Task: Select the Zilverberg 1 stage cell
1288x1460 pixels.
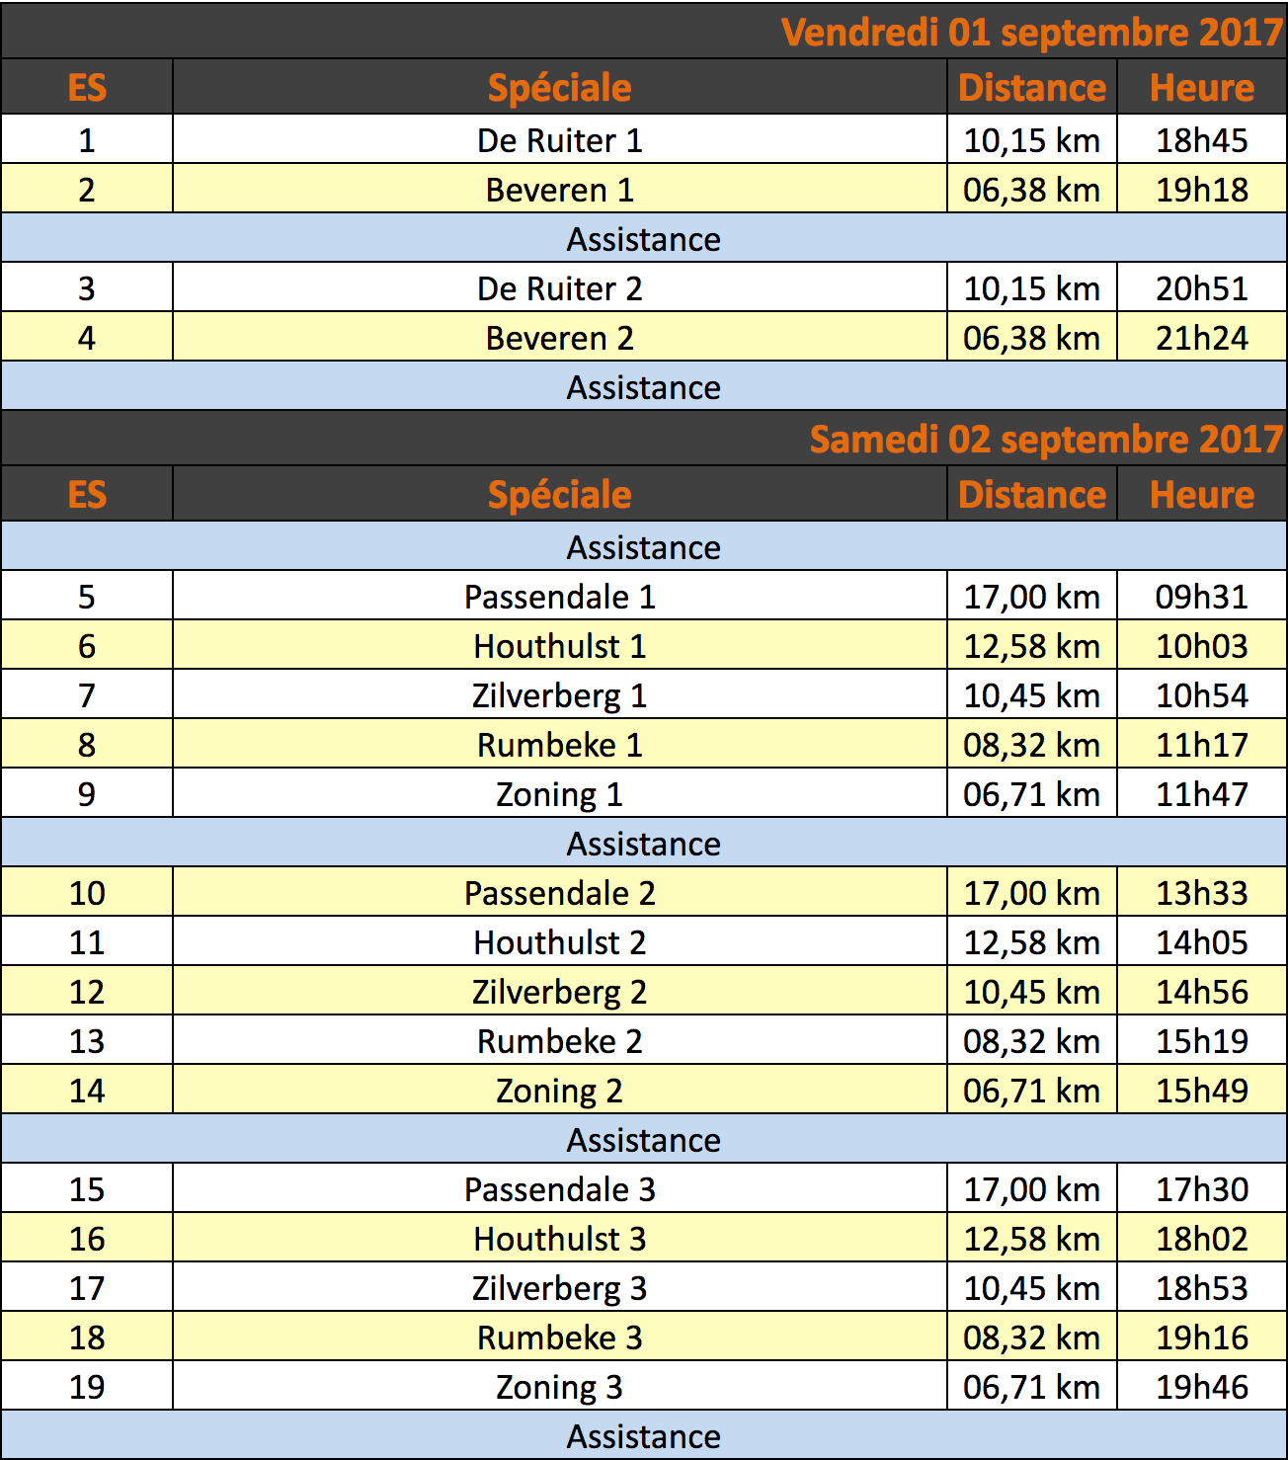Action: click(560, 694)
